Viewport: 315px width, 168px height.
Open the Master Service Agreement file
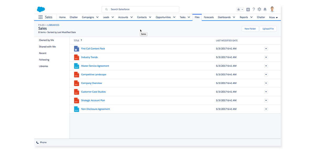95,66
